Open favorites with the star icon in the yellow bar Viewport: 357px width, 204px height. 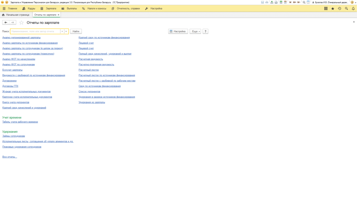333,8
